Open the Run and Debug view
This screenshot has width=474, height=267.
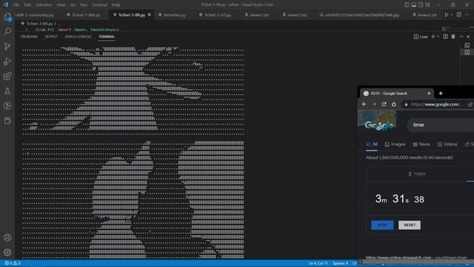click(7, 61)
